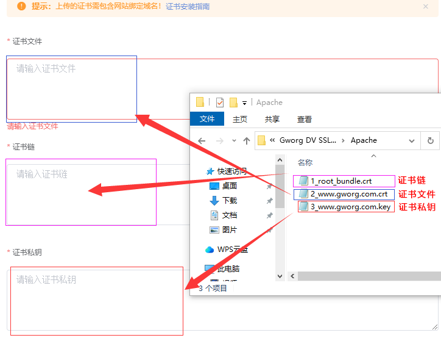Expand breadcrumb arrow before Apache
This screenshot has height=349, width=441.
[x=343, y=140]
